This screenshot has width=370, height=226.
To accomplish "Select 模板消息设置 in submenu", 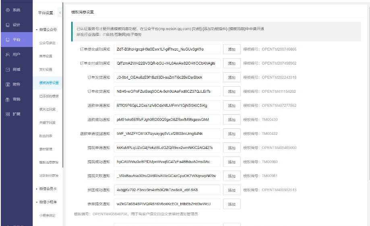I will (49, 83).
